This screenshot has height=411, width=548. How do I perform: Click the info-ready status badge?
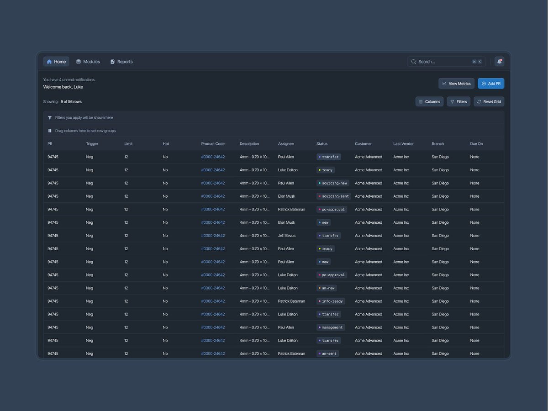coord(331,301)
